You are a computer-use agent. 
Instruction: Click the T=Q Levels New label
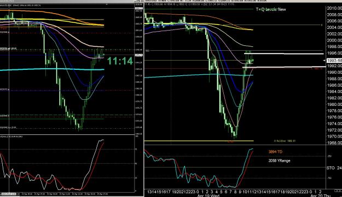pyautogui.click(x=271, y=9)
